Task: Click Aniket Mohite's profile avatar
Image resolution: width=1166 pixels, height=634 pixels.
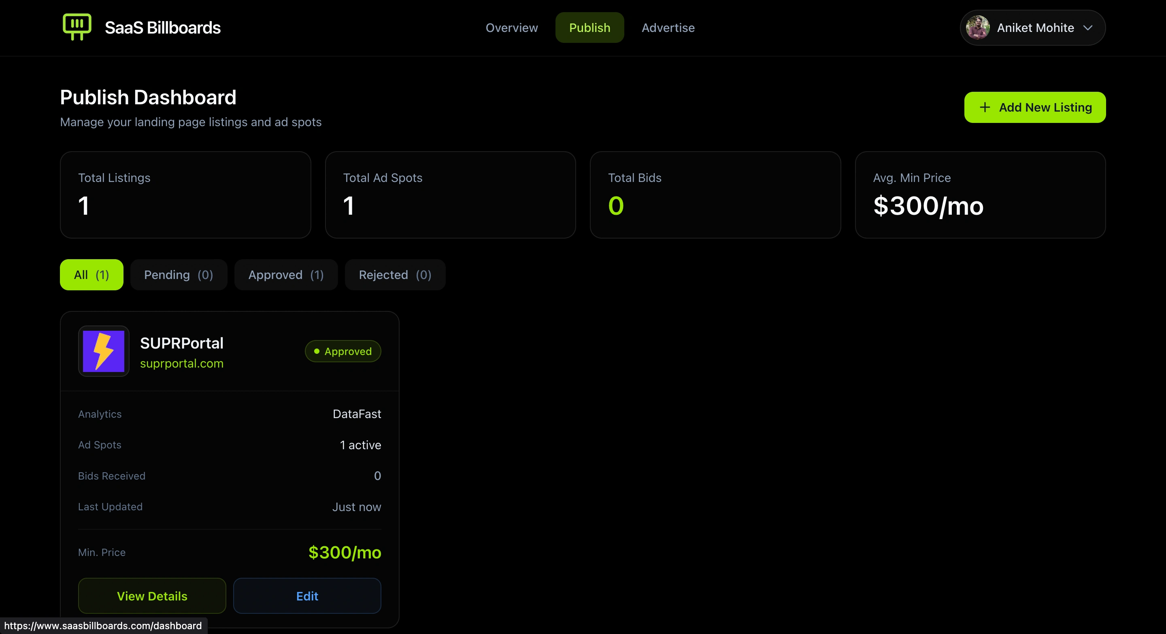Action: pos(977,27)
